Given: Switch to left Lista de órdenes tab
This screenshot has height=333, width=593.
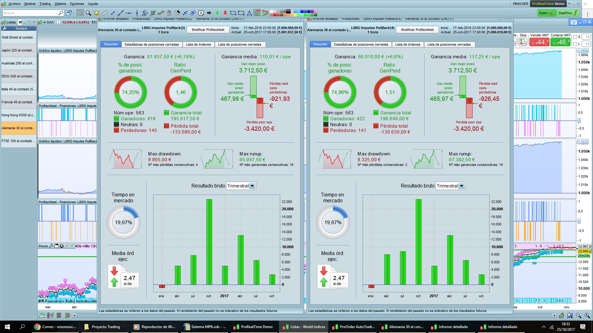Looking at the screenshot, I should [198, 44].
